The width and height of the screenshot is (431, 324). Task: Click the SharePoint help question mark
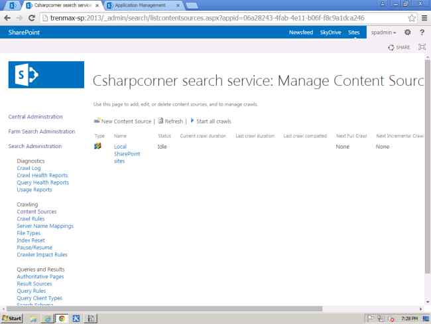pos(422,33)
